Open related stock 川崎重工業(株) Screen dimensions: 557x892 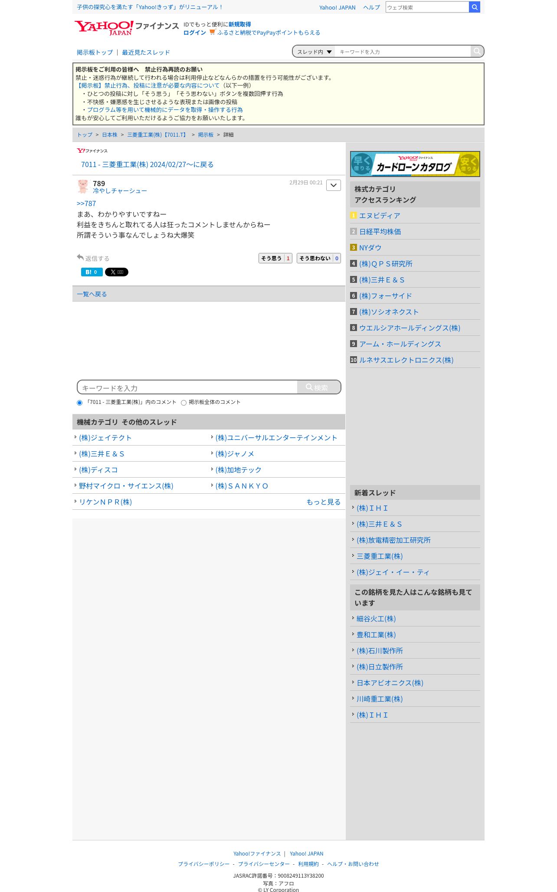point(380,699)
